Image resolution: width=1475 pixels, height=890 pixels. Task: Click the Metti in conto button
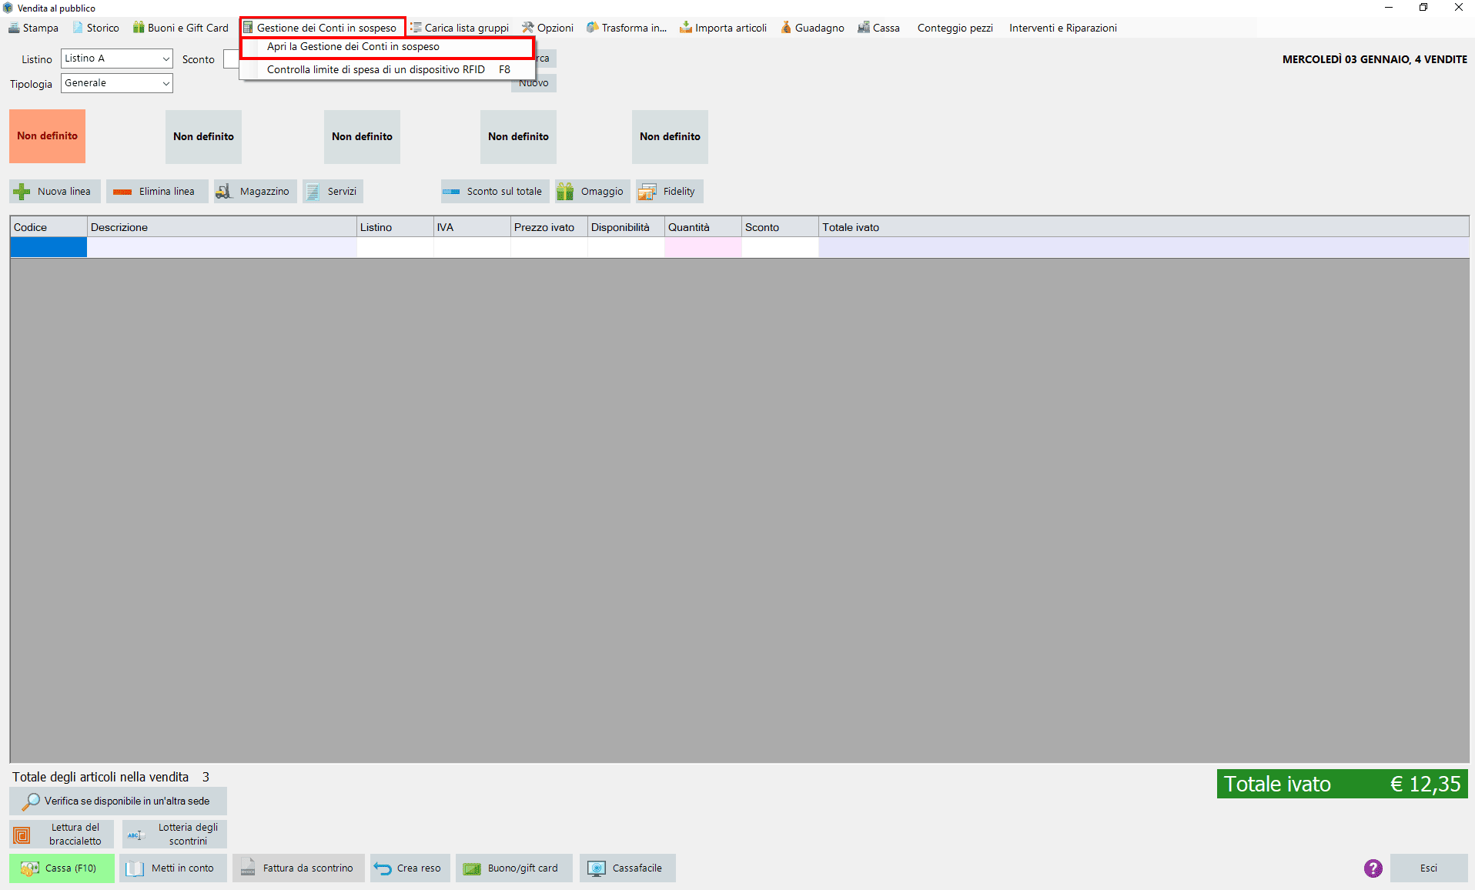click(x=173, y=868)
